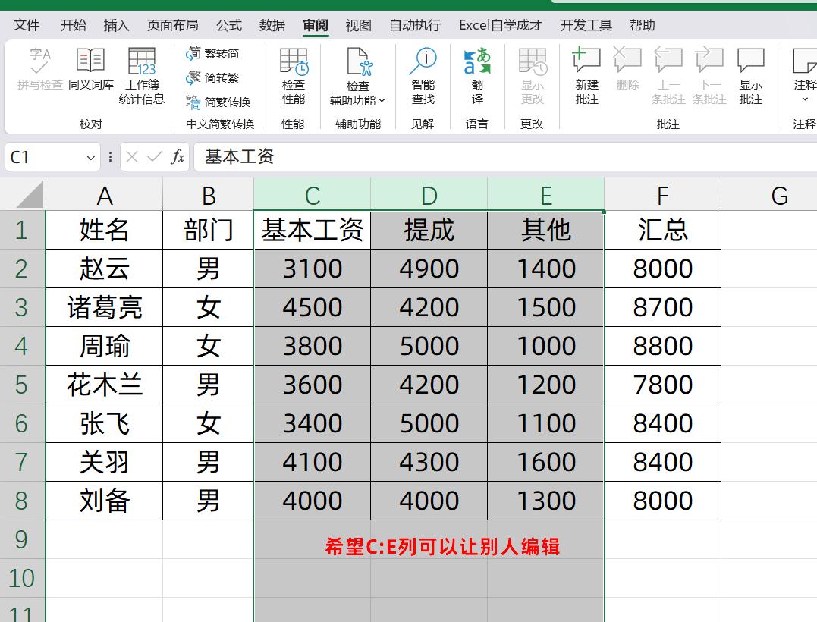Select column G header
Screen dimensions: 817x622
(x=769, y=195)
